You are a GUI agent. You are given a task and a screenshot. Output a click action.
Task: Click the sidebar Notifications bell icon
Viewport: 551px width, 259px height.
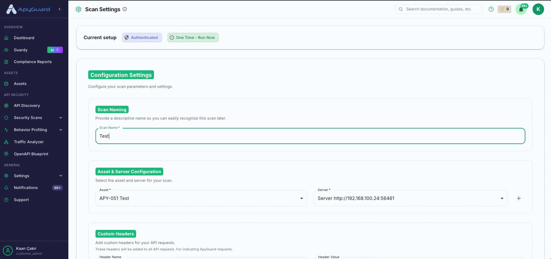tap(6, 188)
